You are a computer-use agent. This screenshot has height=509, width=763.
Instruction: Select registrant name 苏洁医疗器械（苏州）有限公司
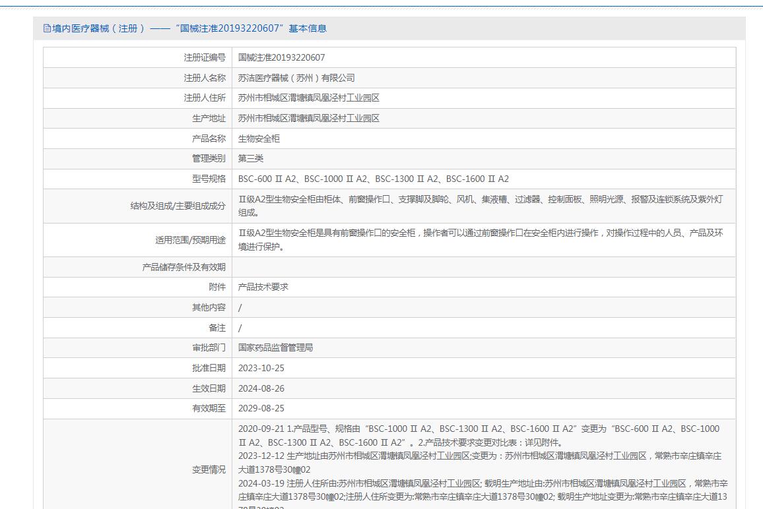click(296, 78)
